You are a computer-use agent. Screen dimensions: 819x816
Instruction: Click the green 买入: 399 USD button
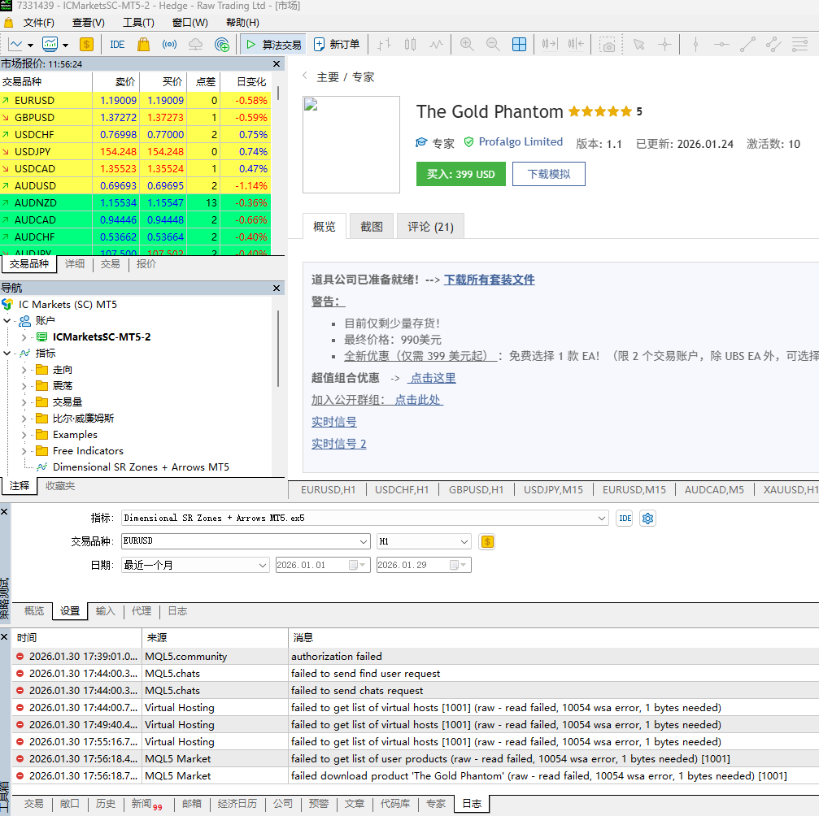(x=460, y=174)
